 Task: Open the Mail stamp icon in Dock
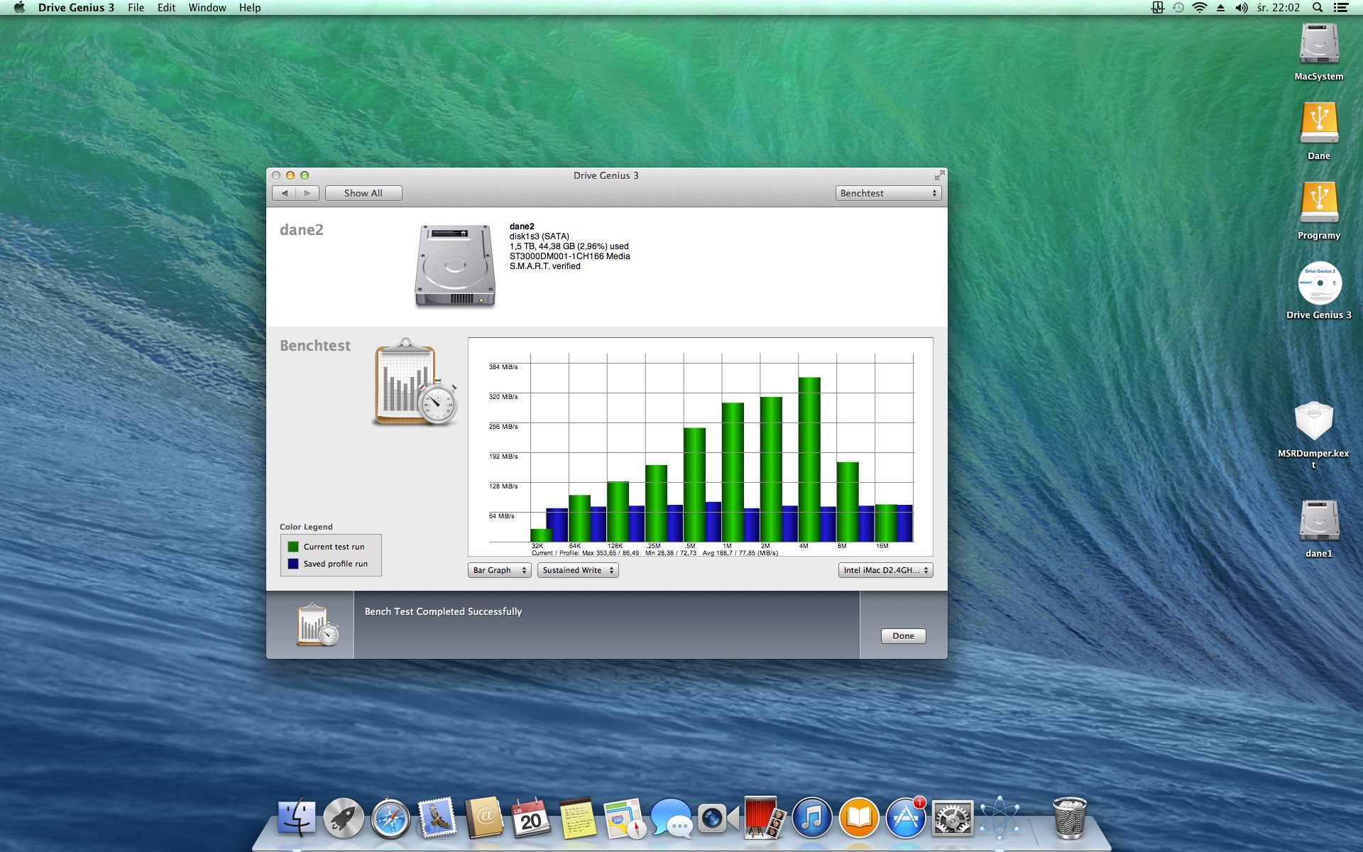click(437, 819)
